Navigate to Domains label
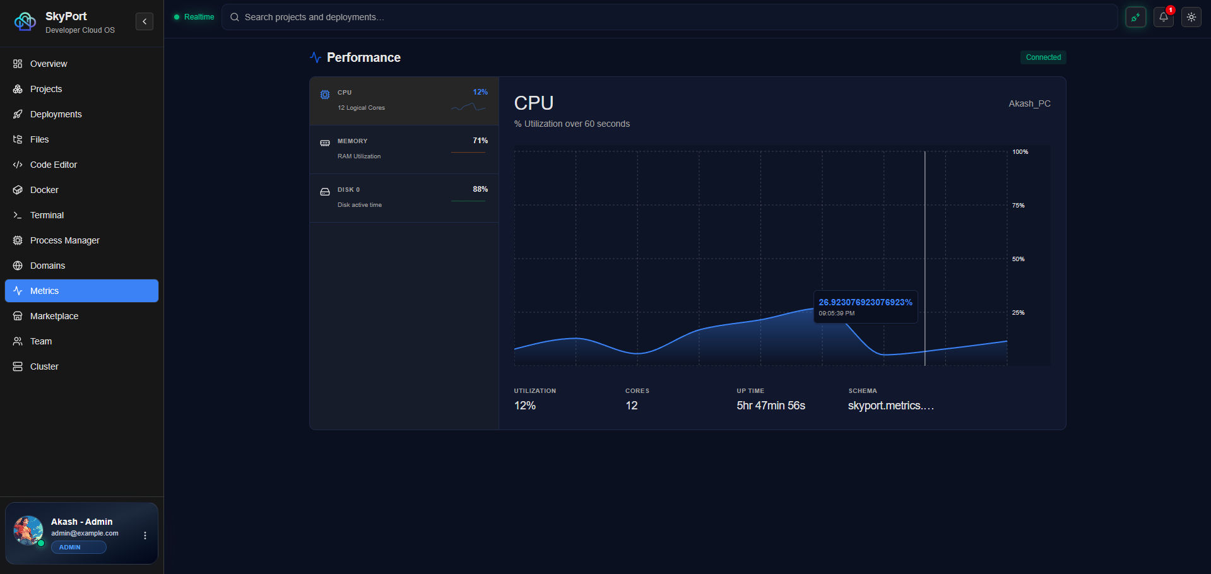The height and width of the screenshot is (574, 1211). (47, 266)
